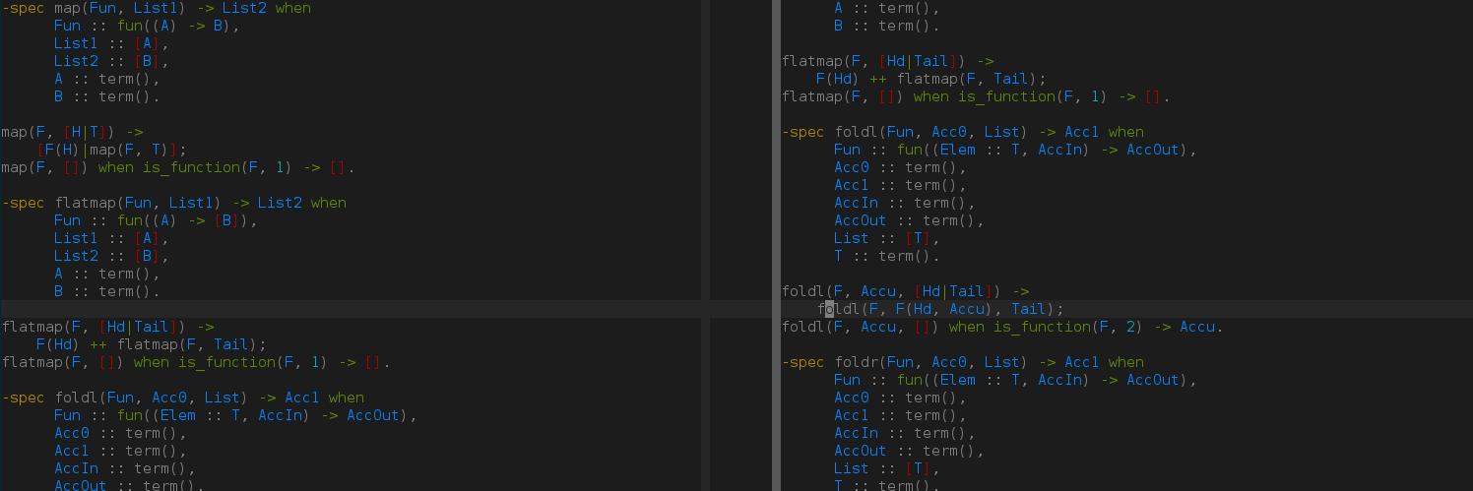The width and height of the screenshot is (1473, 491).
Task: Click 'foldl(F, F(Hd, Accu), Tail);' line
Action: point(940,309)
